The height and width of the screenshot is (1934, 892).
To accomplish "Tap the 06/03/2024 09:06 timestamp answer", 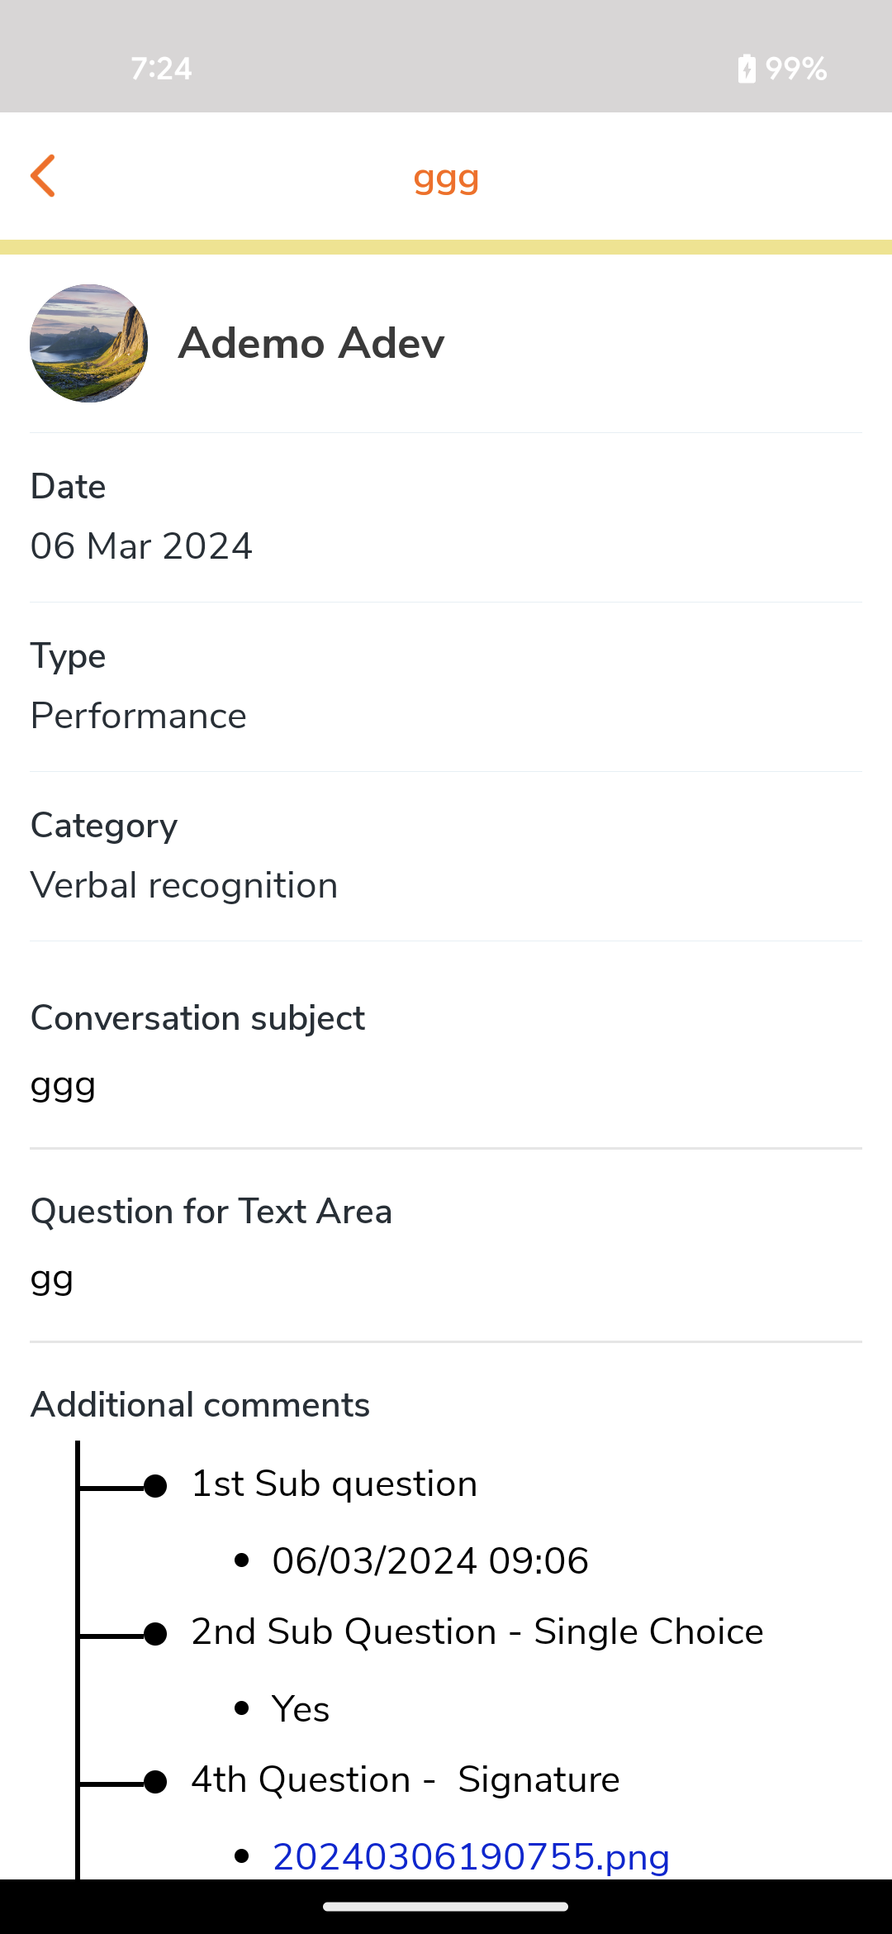I will point(430,1560).
